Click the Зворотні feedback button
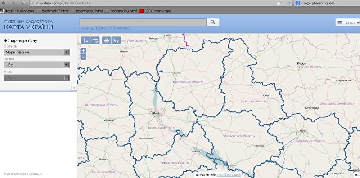 click(x=348, y=22)
